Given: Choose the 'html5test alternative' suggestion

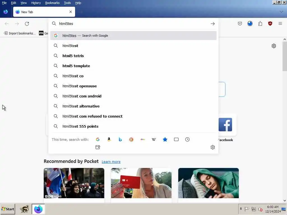Looking at the screenshot, I should [133, 106].
